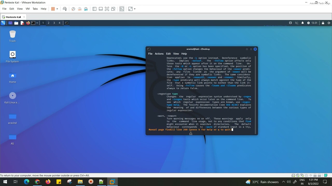The height and width of the screenshot is (186, 332).
Task: Open the weather widget showing Rain showers
Action: point(262,182)
